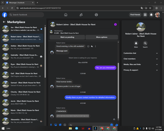Bookmark this page with the star icon

coord(150,8)
